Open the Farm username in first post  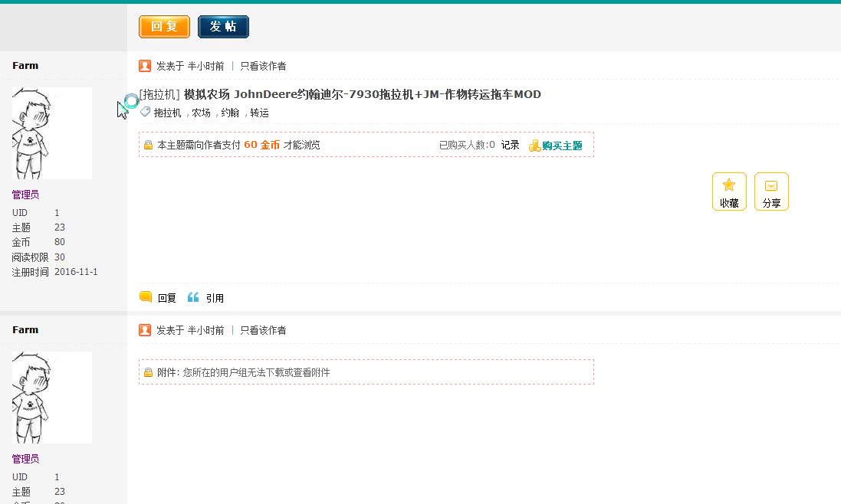25,65
